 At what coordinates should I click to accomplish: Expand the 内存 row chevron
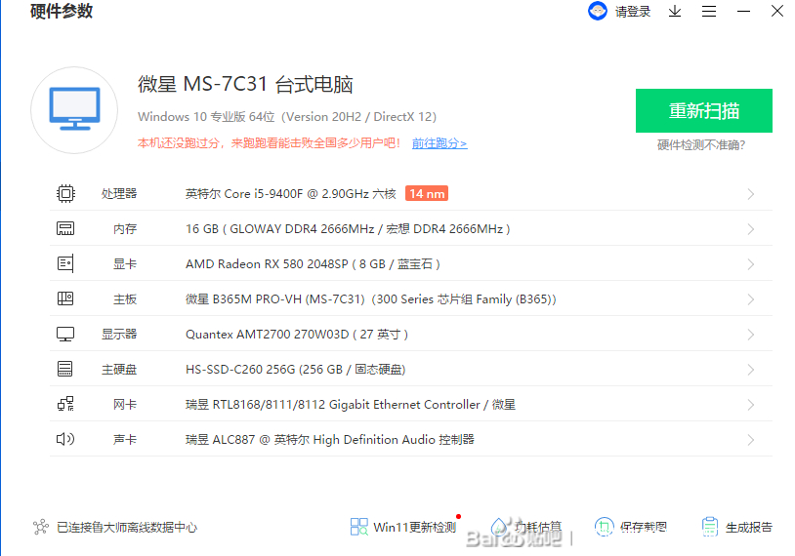751,229
